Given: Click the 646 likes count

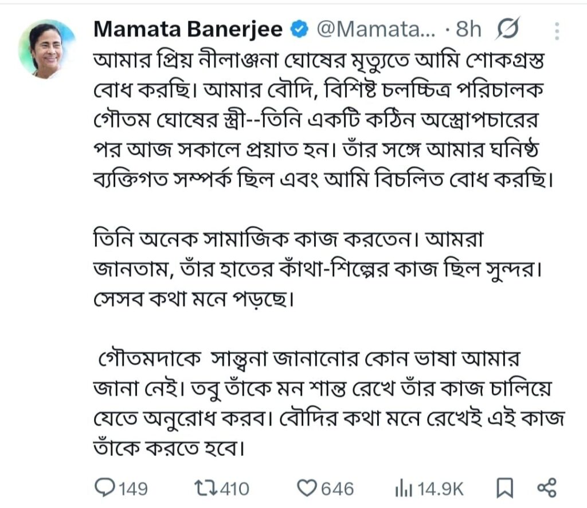Looking at the screenshot, I should (337, 489).
